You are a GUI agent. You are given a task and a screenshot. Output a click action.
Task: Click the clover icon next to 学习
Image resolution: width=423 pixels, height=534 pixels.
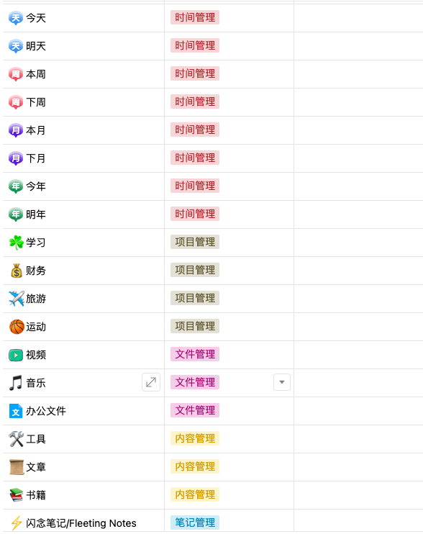[x=16, y=243]
